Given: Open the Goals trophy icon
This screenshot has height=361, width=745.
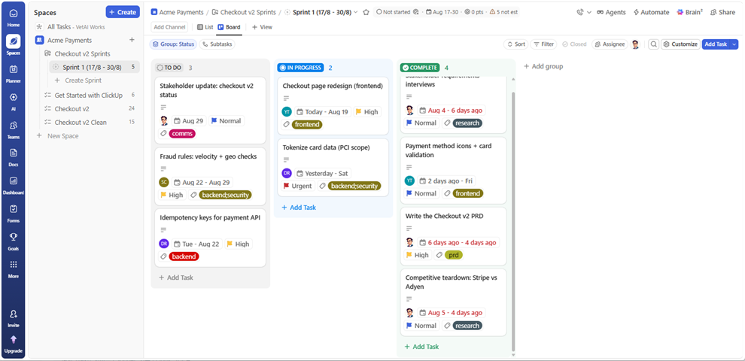Looking at the screenshot, I should click(14, 237).
